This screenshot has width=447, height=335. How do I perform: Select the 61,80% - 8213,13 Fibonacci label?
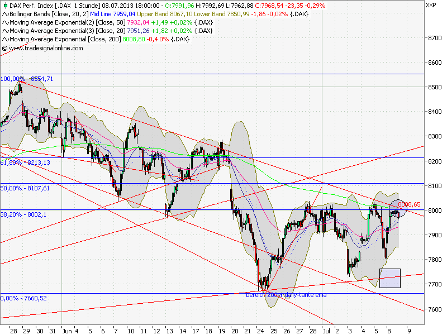(x=25, y=162)
